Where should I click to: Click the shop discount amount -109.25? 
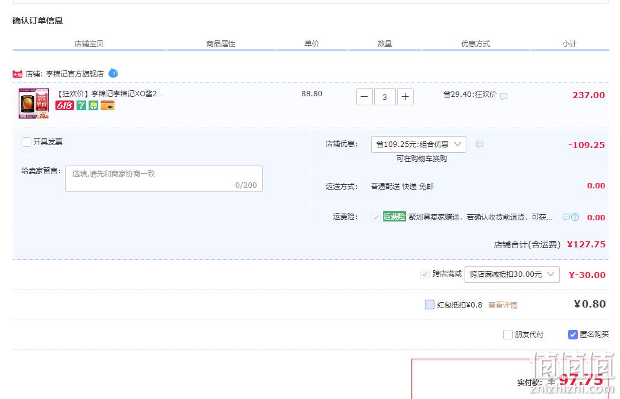click(x=586, y=145)
